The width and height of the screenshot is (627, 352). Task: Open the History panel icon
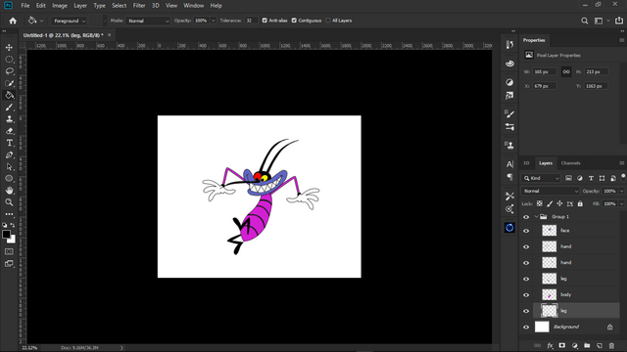point(509,45)
